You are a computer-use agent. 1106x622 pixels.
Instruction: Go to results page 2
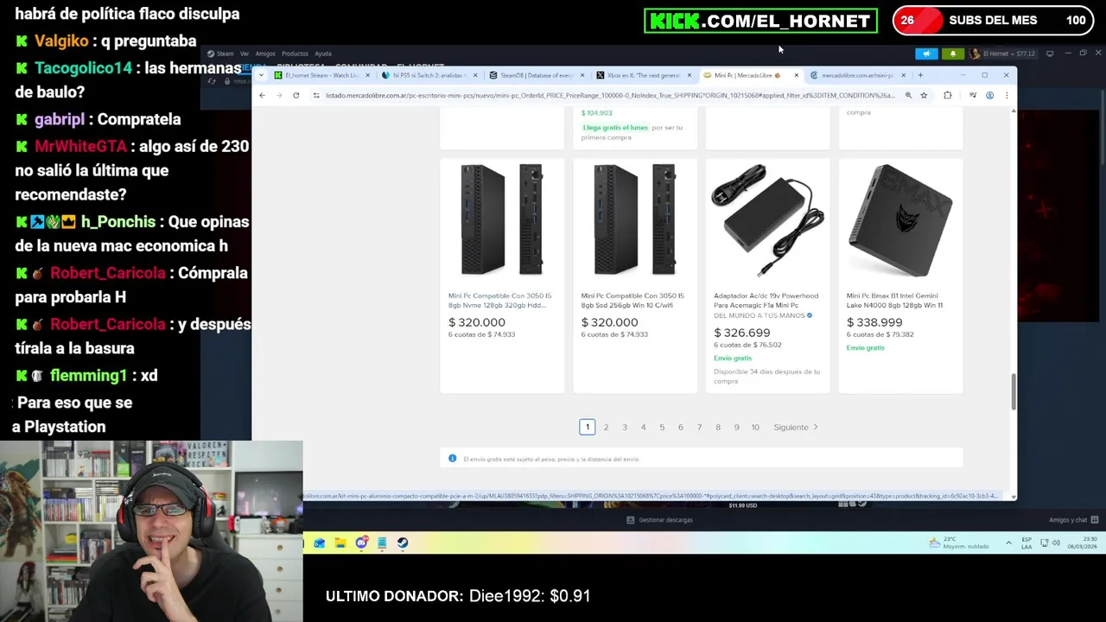pyautogui.click(x=606, y=427)
